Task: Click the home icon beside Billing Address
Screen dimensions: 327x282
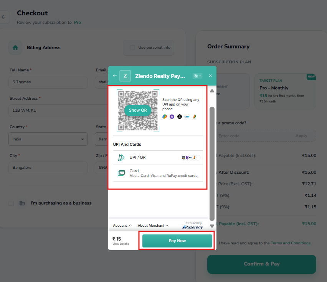Action: pos(15,48)
